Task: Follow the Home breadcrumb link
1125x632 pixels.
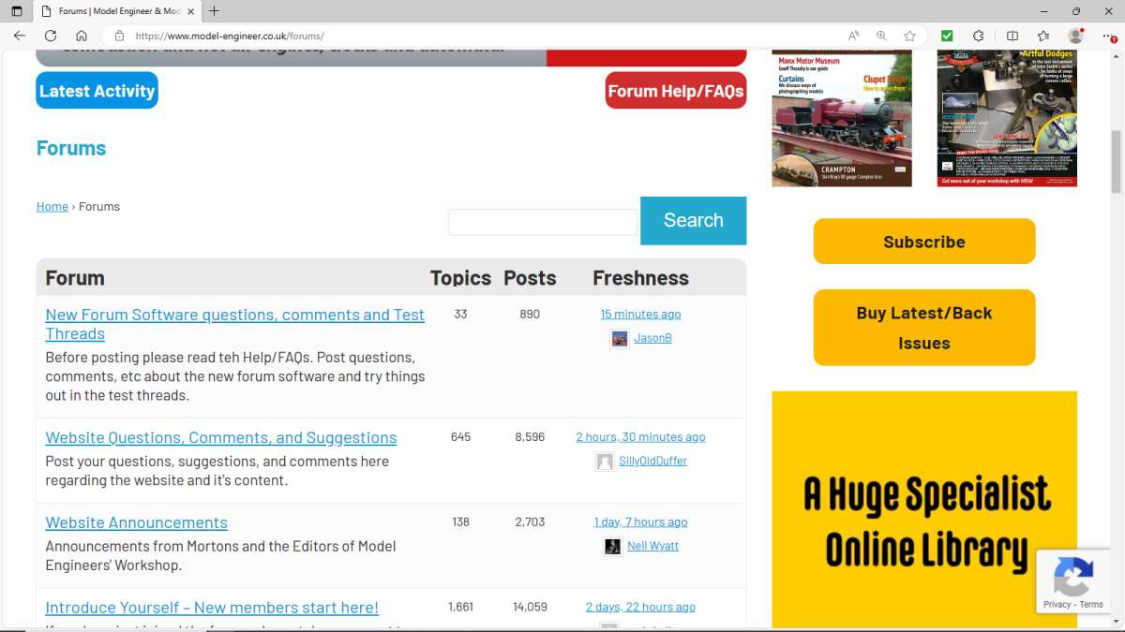Action: pyautogui.click(x=52, y=206)
